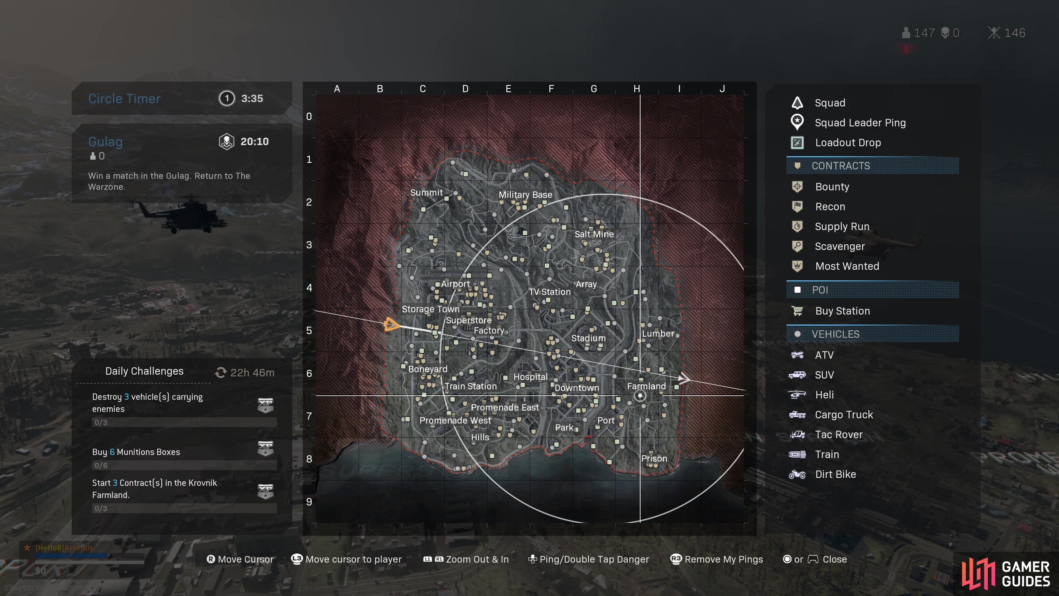The image size is (1059, 596).
Task: Toggle the Cargo Truck vehicle filter
Action: point(845,414)
